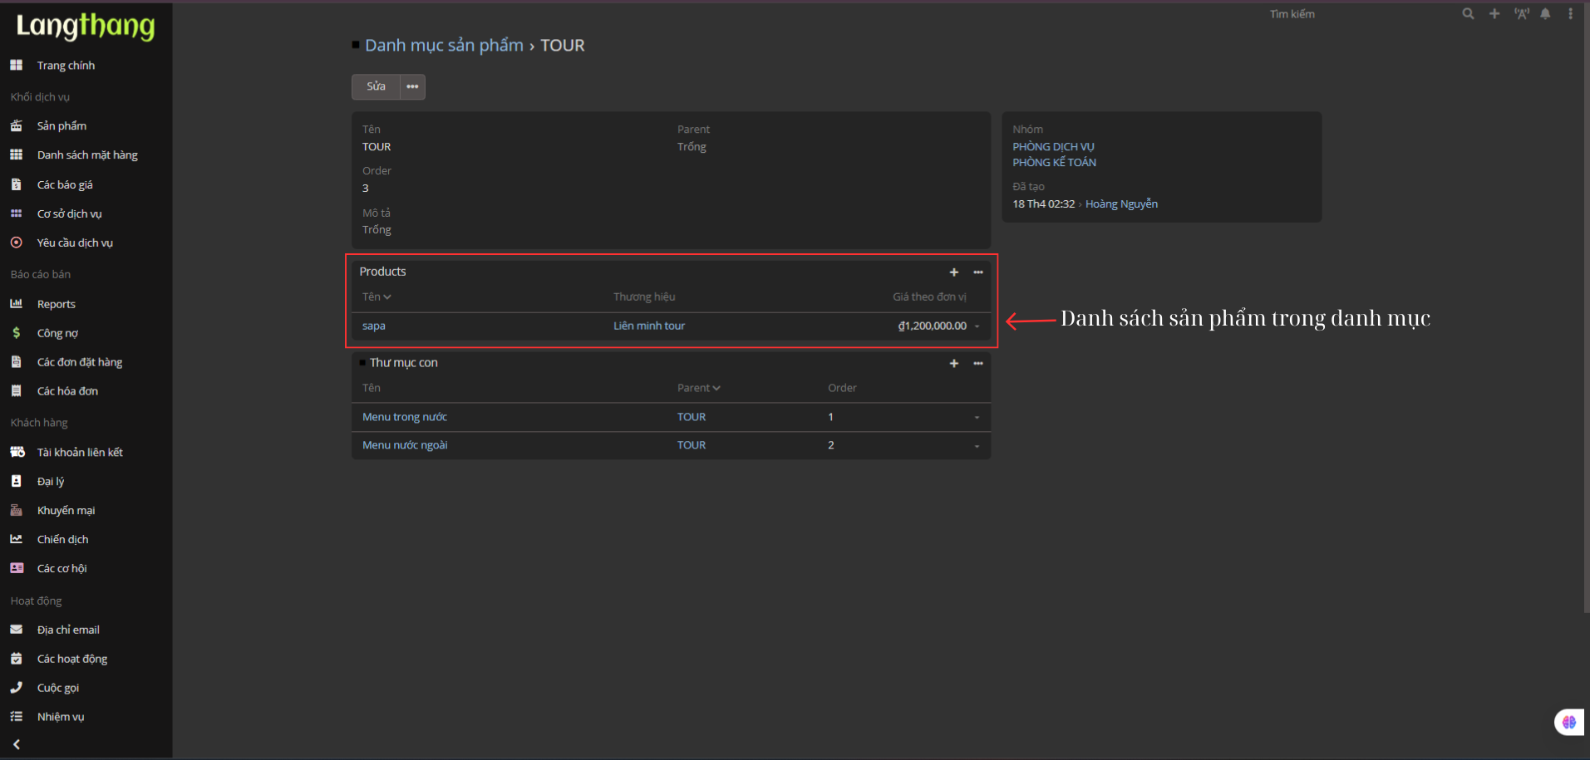Open the more actions dropdown next to Sửa
Screen dimensions: 1590x760
tap(412, 87)
